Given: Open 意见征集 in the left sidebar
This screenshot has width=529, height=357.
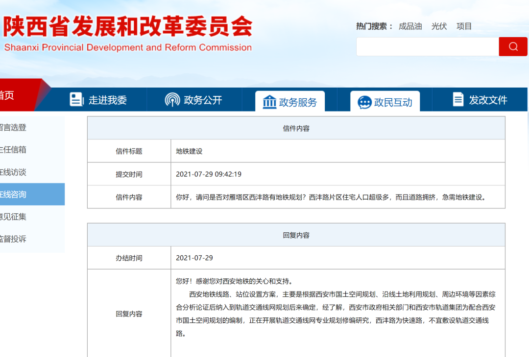Looking at the screenshot, I should coord(13,217).
